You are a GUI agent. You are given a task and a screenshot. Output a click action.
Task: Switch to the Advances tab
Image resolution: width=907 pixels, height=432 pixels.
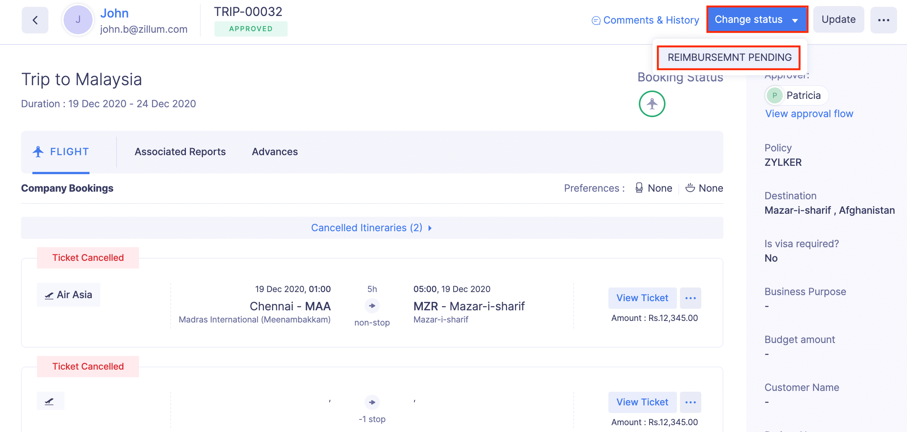275,152
